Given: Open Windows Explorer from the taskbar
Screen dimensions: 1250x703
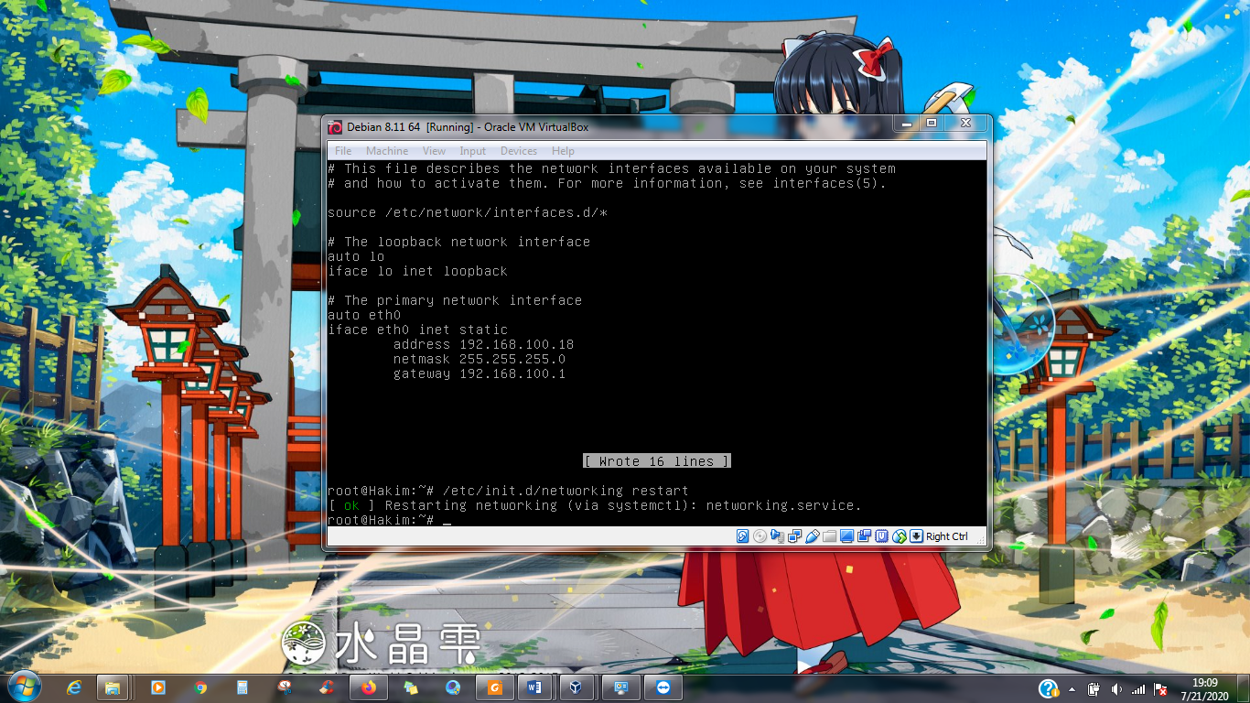Looking at the screenshot, I should click(x=113, y=687).
